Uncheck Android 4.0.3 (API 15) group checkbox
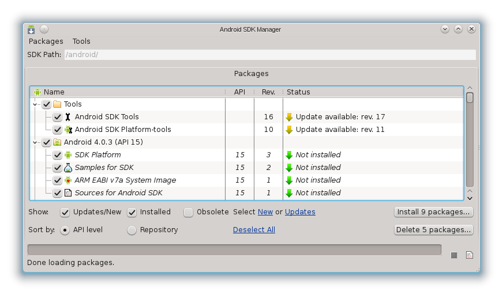 click(x=47, y=142)
